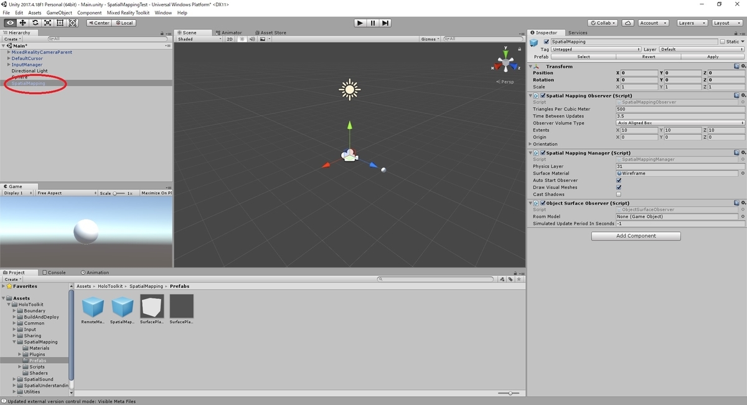The image size is (747, 405).
Task: Enable Cast Shadows checkbox
Action: tap(619, 194)
